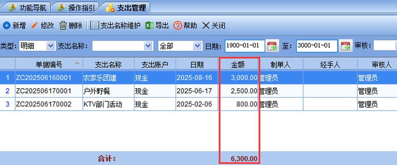Screen dimensions: 397x165
Task: Open calendar picker for end date
Action: (x=346, y=46)
